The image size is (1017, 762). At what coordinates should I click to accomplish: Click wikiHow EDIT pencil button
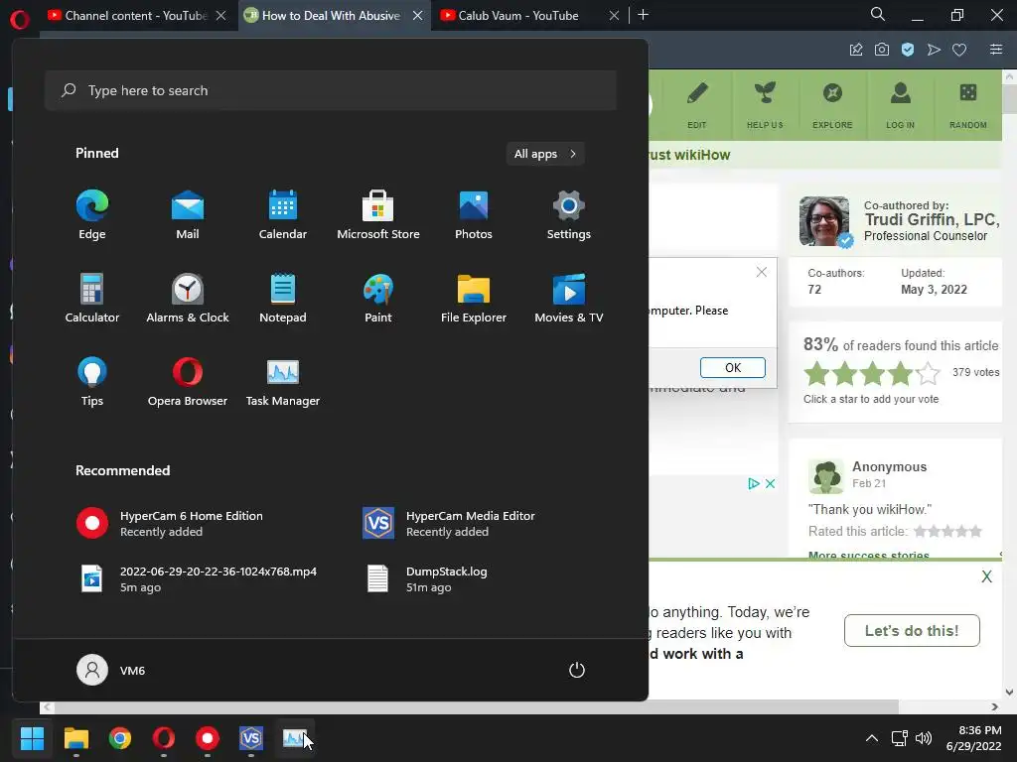click(697, 105)
